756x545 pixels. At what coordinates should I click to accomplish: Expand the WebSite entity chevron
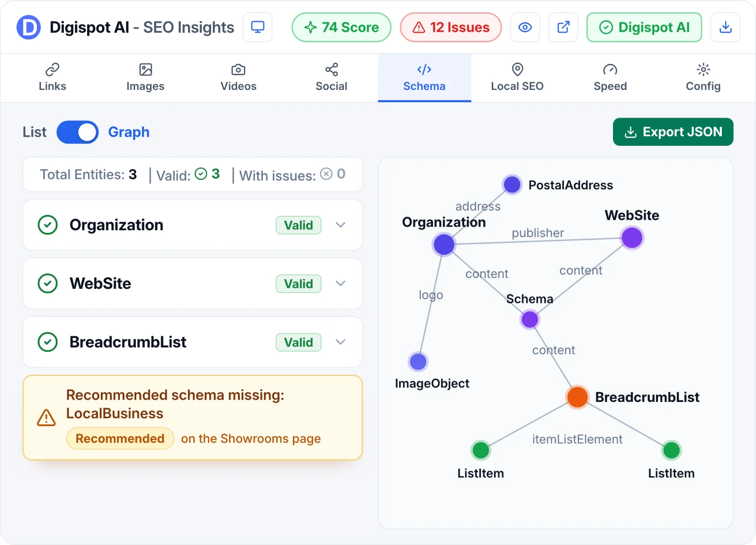pyautogui.click(x=341, y=283)
